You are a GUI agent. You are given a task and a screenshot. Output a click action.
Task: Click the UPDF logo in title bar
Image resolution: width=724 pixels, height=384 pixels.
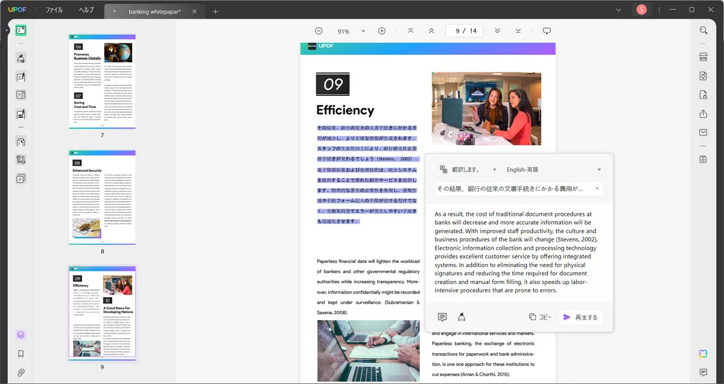[17, 10]
